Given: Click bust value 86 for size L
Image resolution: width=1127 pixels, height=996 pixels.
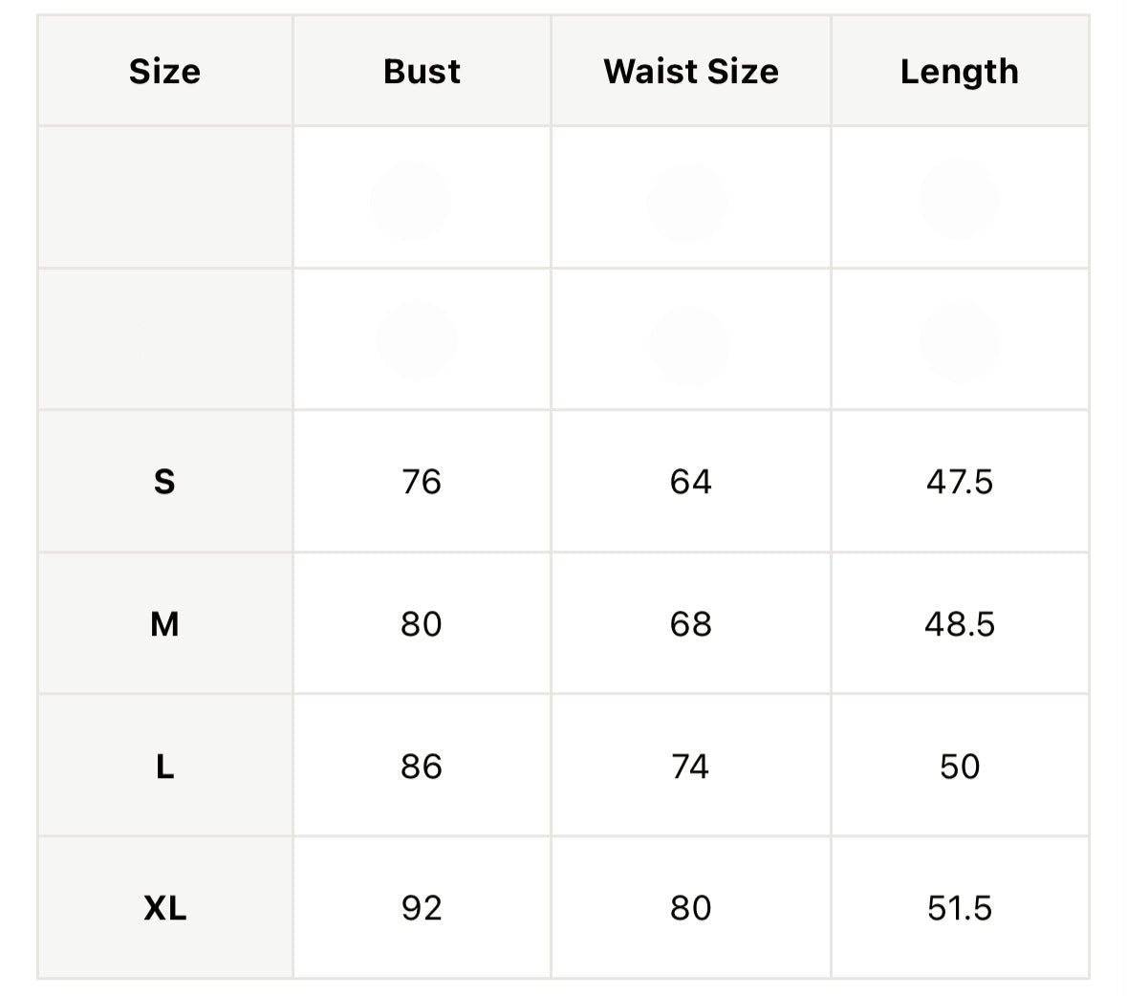Looking at the screenshot, I should [422, 767].
